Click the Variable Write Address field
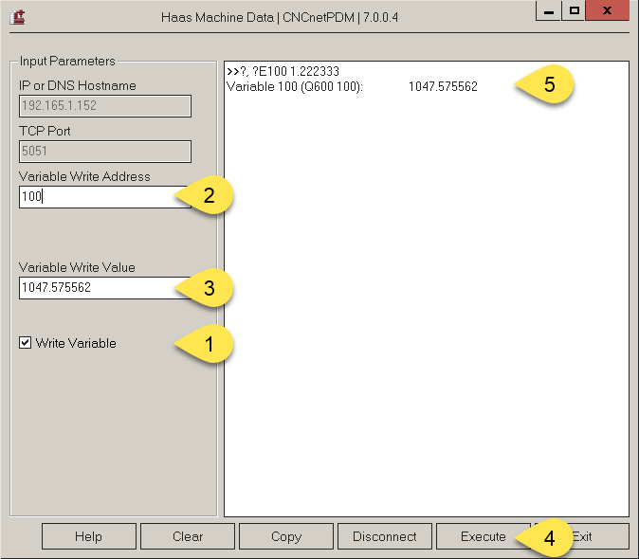The width and height of the screenshot is (639, 559). click(x=105, y=197)
